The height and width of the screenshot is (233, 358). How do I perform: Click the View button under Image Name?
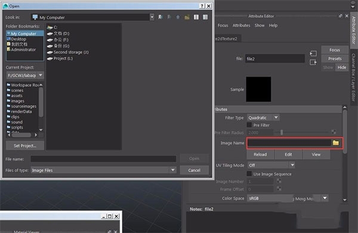coord(316,155)
